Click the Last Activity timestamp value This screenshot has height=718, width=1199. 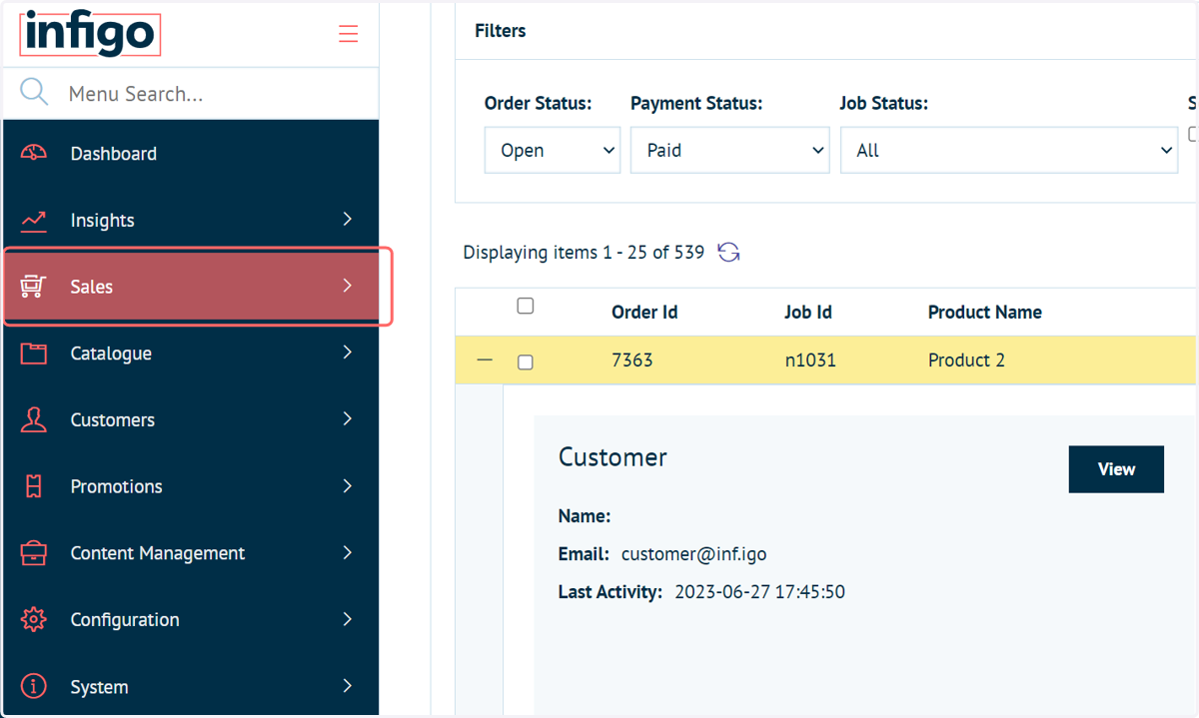coord(759,592)
